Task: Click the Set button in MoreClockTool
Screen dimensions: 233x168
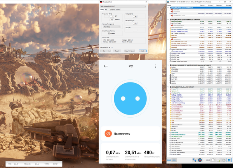Action: click(104, 51)
